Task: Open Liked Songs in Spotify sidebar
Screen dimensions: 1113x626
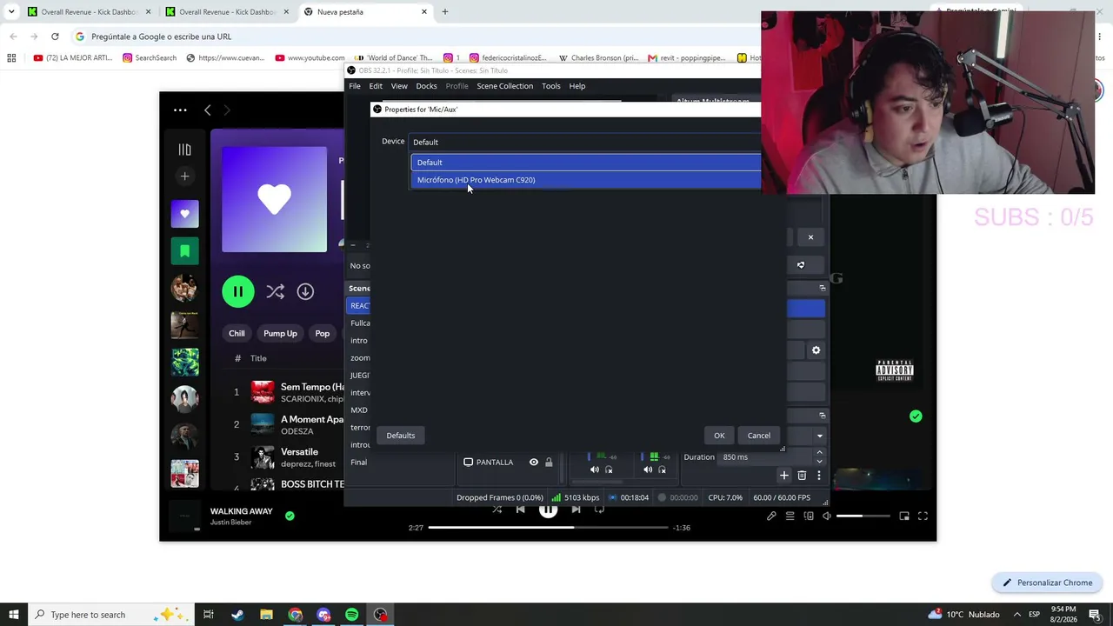Action: point(184,214)
